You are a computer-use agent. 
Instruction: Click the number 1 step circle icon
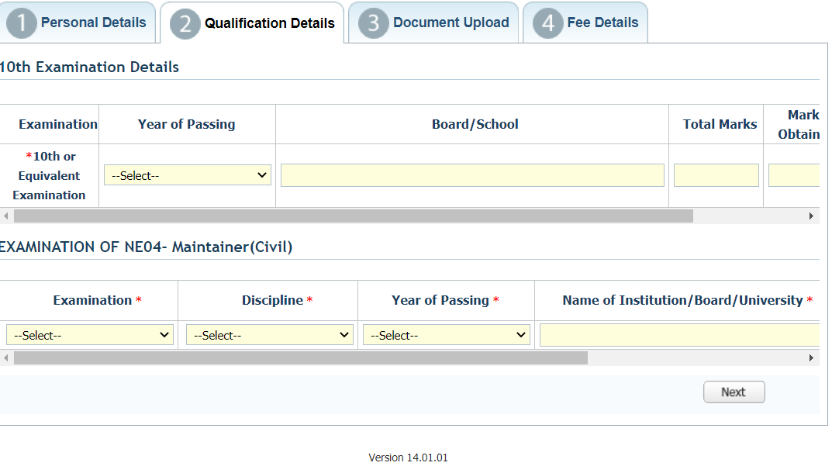point(21,23)
